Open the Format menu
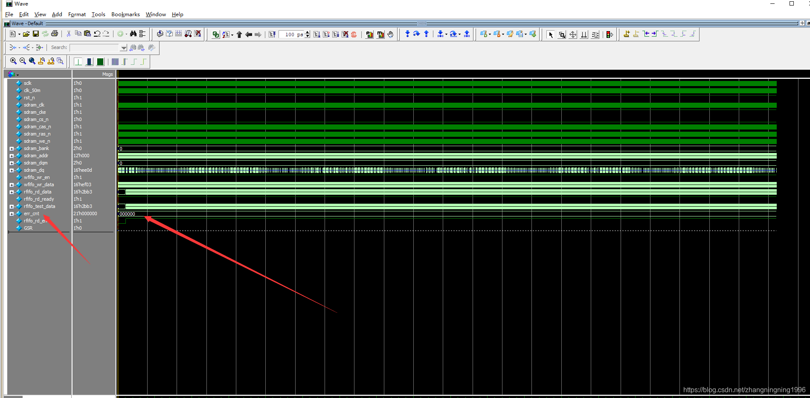Image resolution: width=810 pixels, height=398 pixels. (77, 14)
